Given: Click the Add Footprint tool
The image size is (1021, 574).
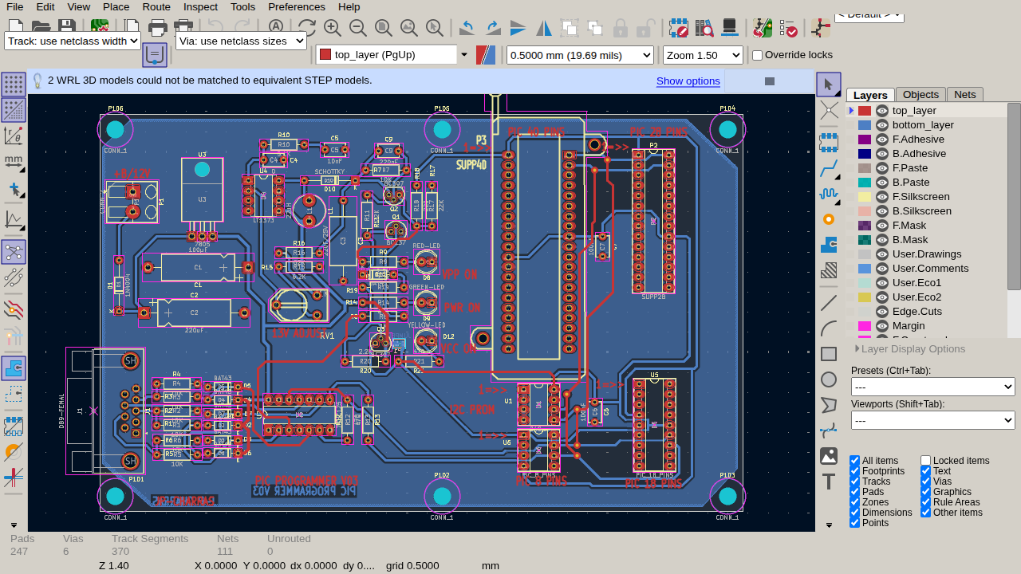Looking at the screenshot, I should [x=829, y=142].
